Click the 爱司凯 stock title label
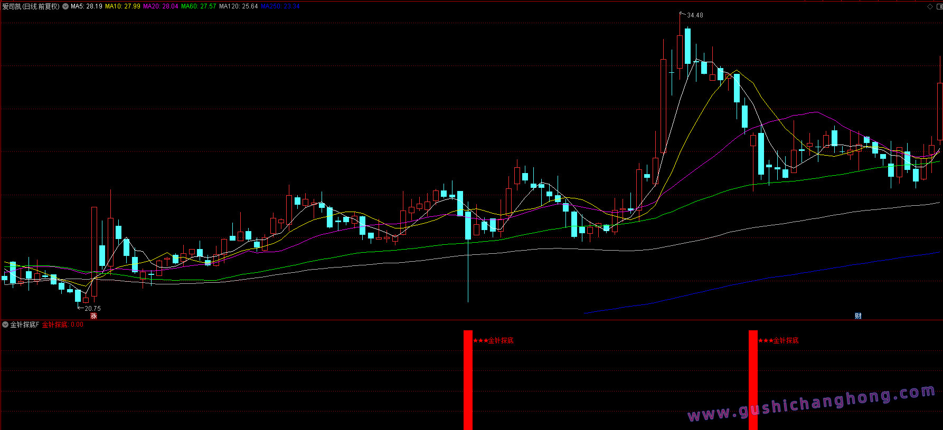This screenshot has height=430, width=943. tap(31, 6)
